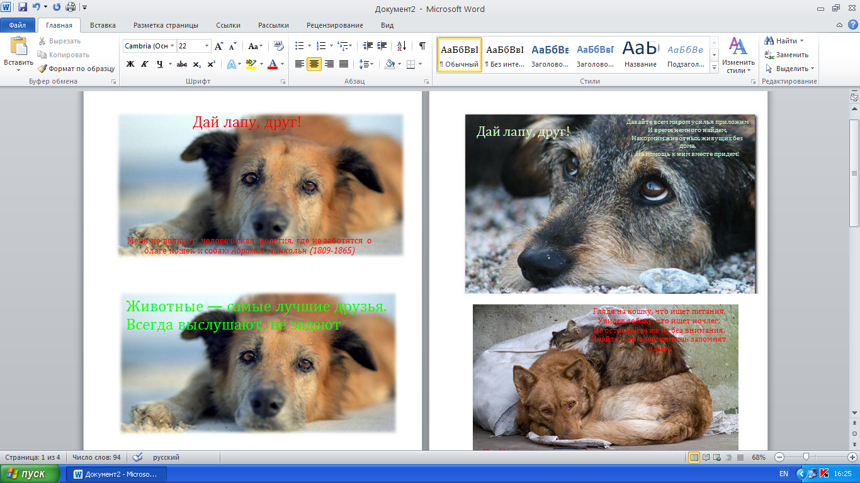860x483 pixels.
Task: Click the Format Painter brush icon
Action: tap(42, 69)
